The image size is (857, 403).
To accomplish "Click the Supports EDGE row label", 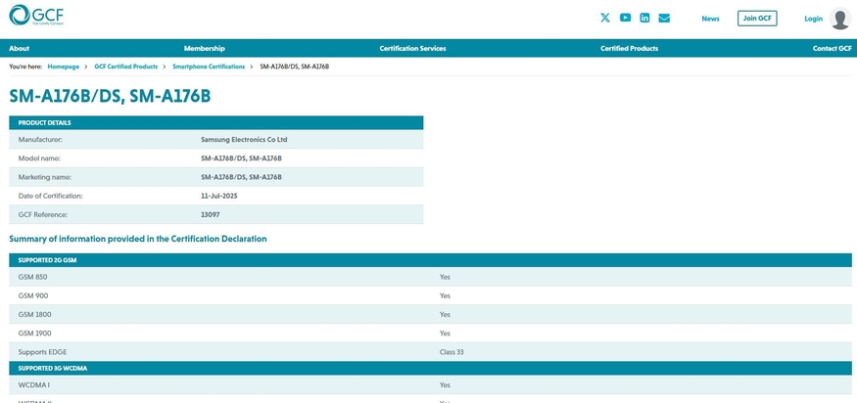I will click(x=43, y=352).
